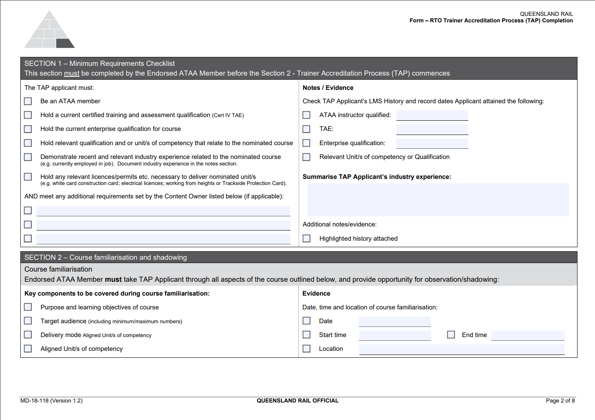
Task: Tick the Target audience checkbox
Action: point(28,321)
